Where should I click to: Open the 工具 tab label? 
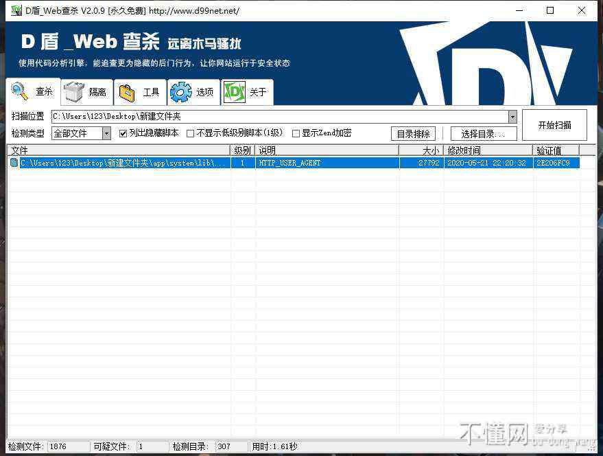(151, 92)
